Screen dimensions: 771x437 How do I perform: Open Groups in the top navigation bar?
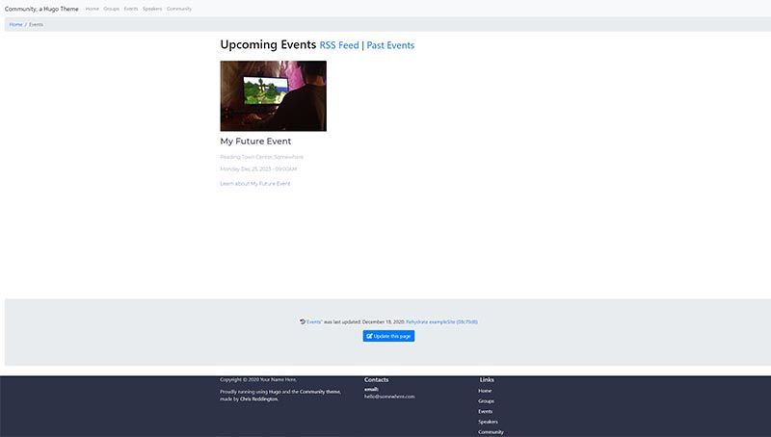pos(111,9)
